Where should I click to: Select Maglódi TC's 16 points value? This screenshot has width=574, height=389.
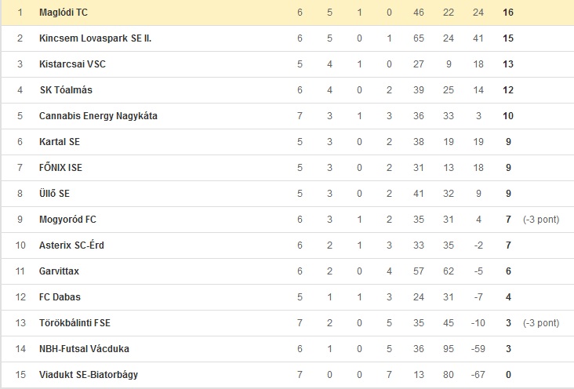[x=508, y=13]
